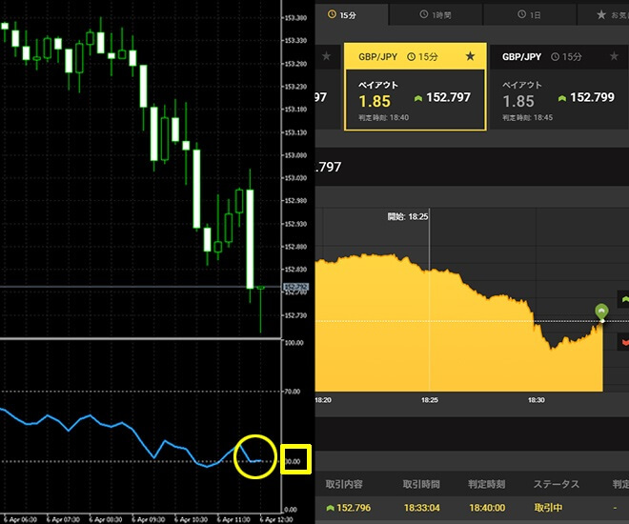Click the 18:25 time axis label
This screenshot has width=629, height=524.
coord(429,400)
